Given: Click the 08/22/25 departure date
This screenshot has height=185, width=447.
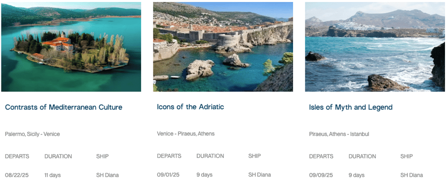Looking at the screenshot, I should click(17, 175).
